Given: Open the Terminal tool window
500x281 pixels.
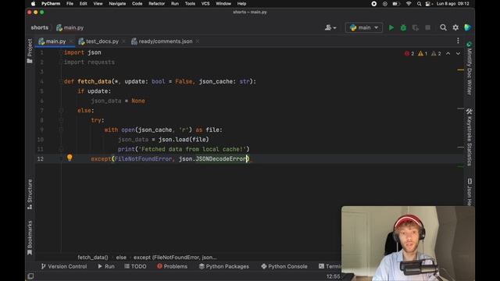Looking at the screenshot, I should (x=330, y=266).
